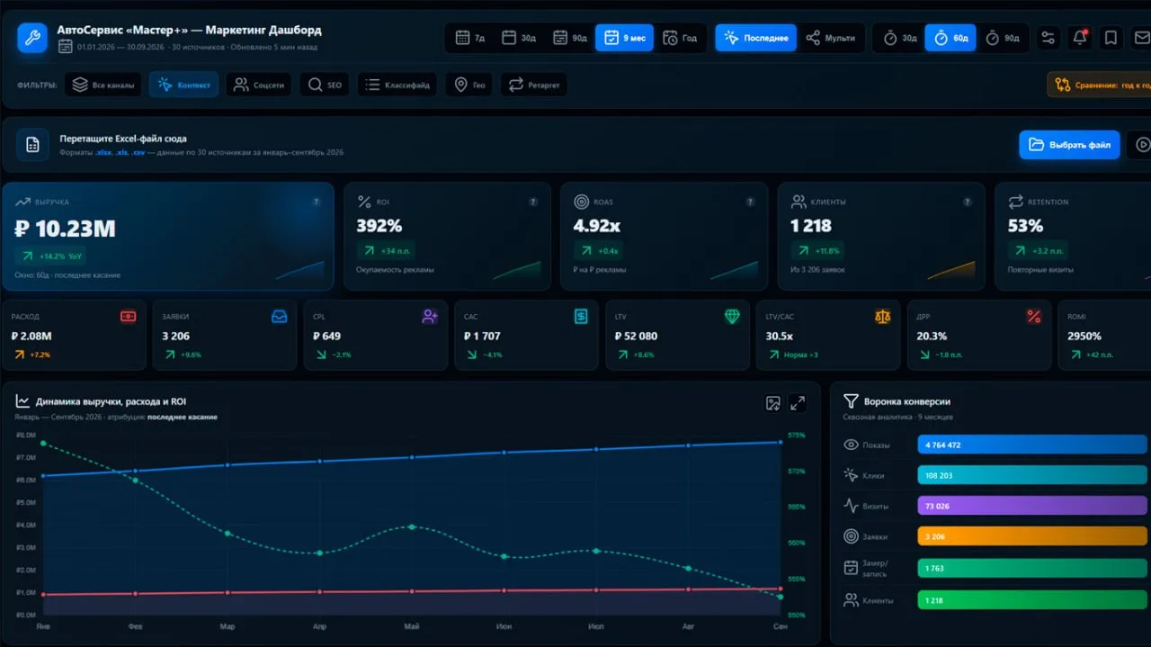Viewport: 1151px width, 647px height.
Task: Filter by Все каналы
Action: click(103, 85)
